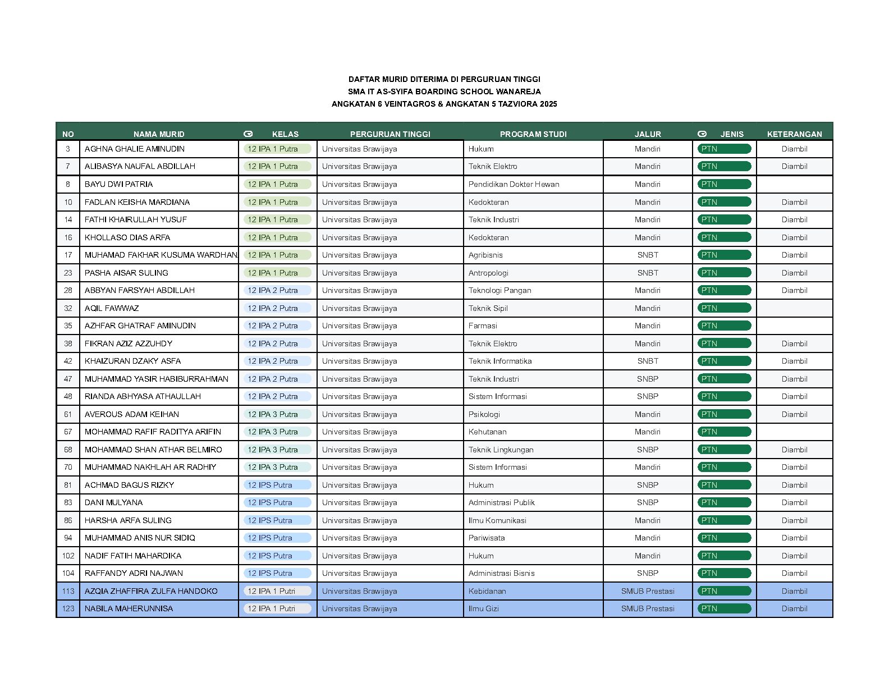Select the PROGRAM STUDI column header
This screenshot has width=889, height=687.
533,134
